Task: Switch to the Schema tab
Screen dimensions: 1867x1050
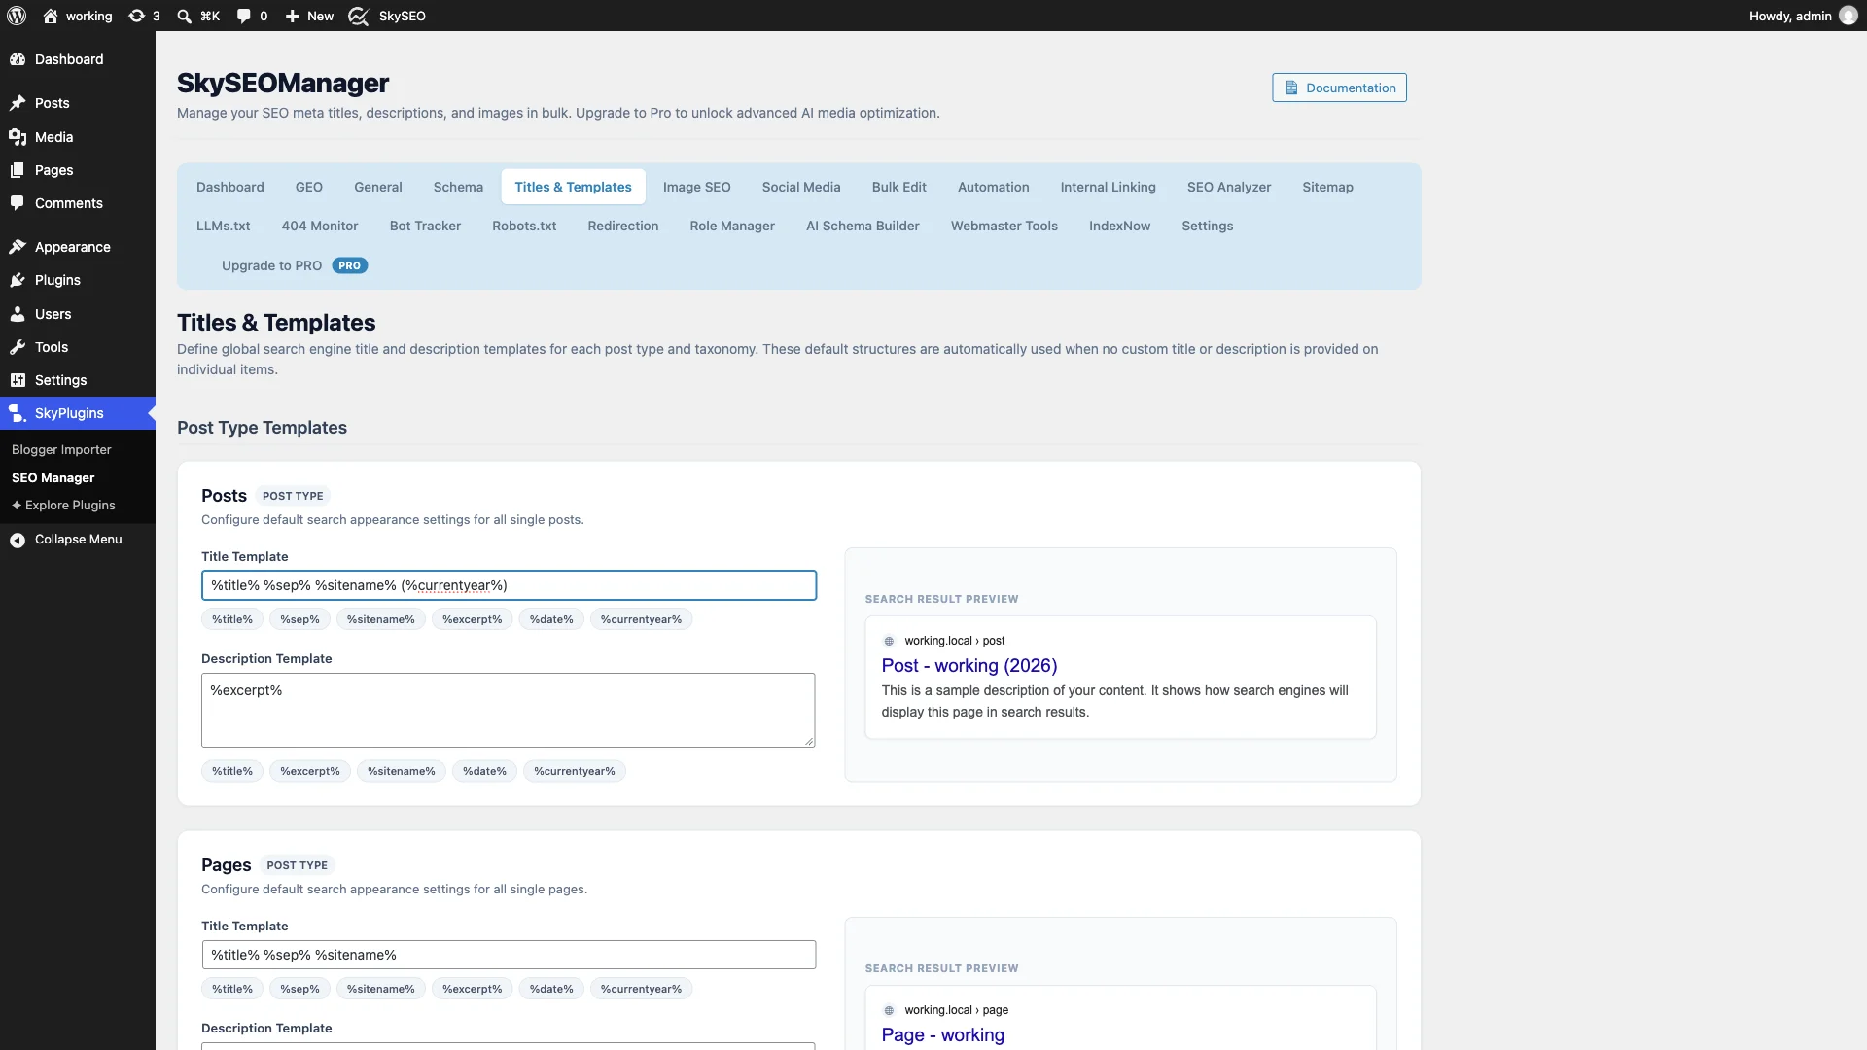Action: pos(458,187)
